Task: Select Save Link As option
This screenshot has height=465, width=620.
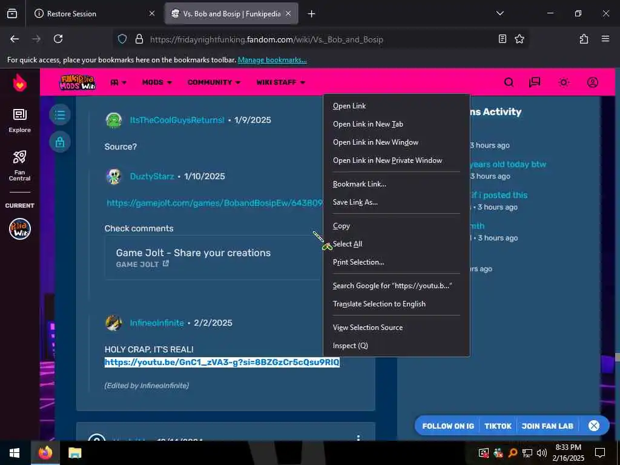Action: point(397,202)
